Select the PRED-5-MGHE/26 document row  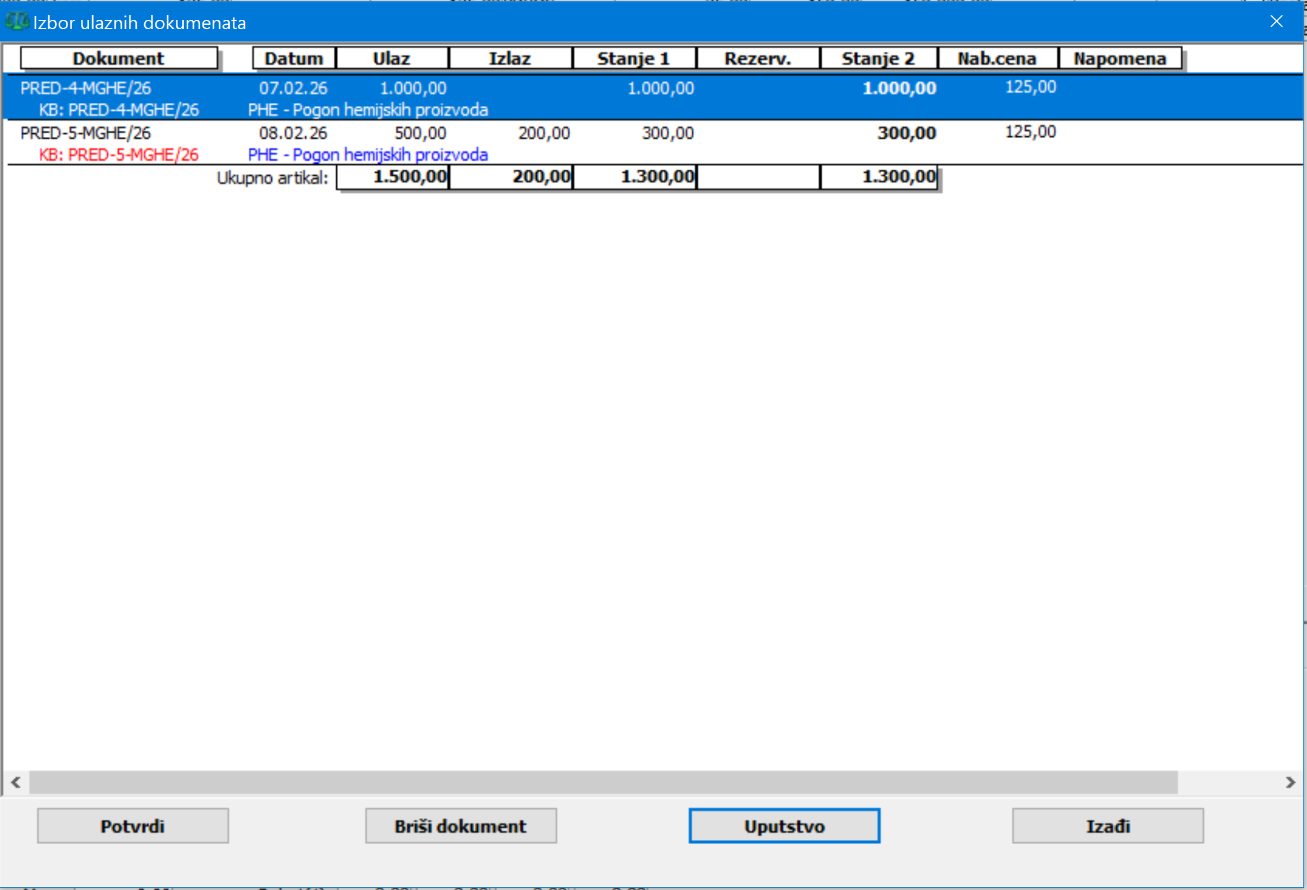(x=653, y=143)
